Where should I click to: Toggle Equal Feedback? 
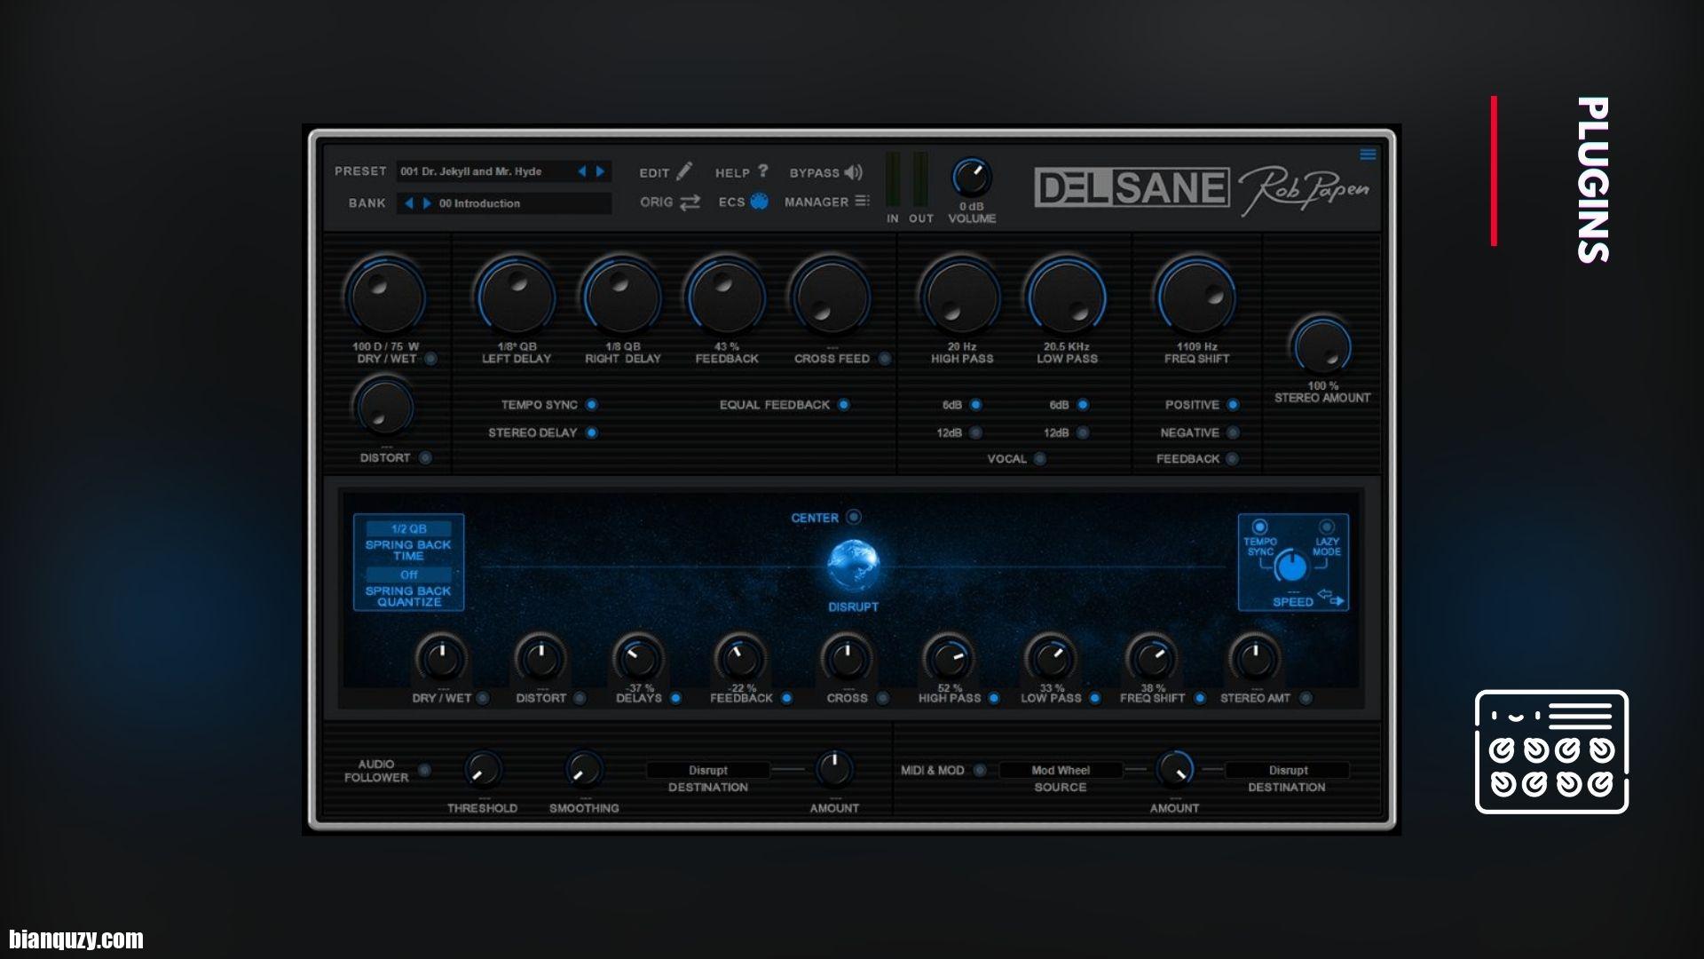(844, 405)
